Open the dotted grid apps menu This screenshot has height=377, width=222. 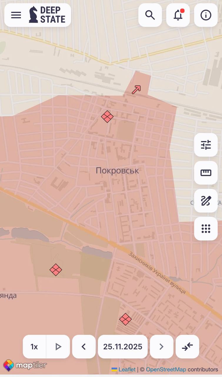(x=206, y=229)
